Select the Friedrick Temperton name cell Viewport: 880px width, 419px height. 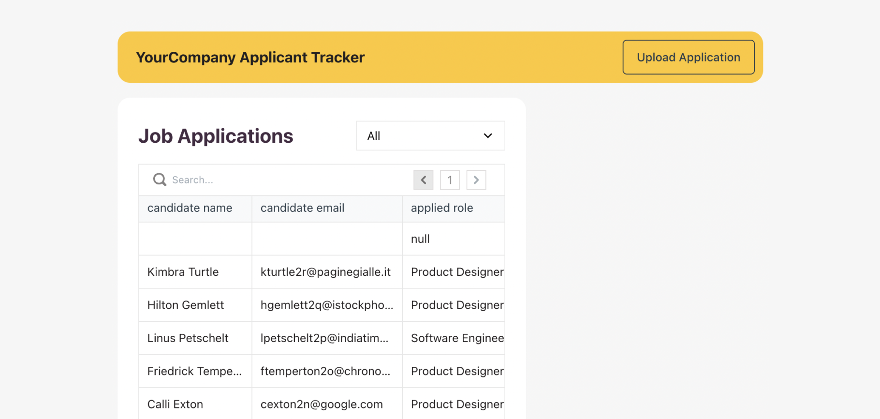coord(195,371)
